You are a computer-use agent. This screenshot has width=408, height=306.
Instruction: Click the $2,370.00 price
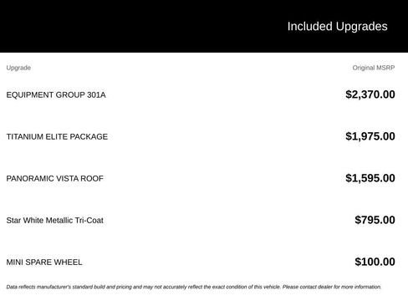[x=370, y=94]
